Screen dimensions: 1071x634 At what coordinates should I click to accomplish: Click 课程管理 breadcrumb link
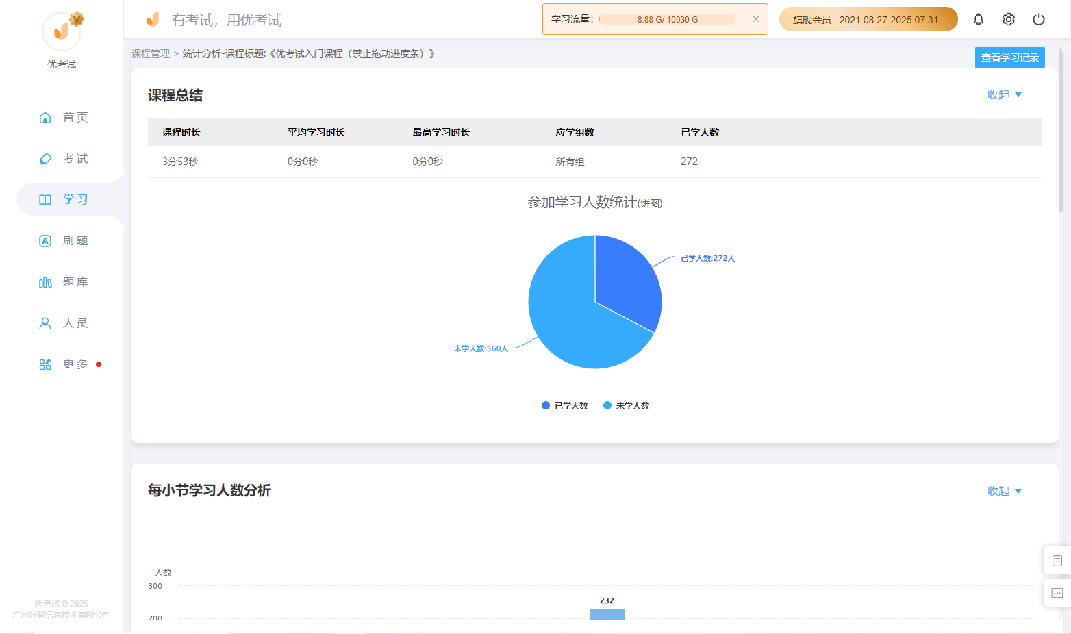point(151,53)
